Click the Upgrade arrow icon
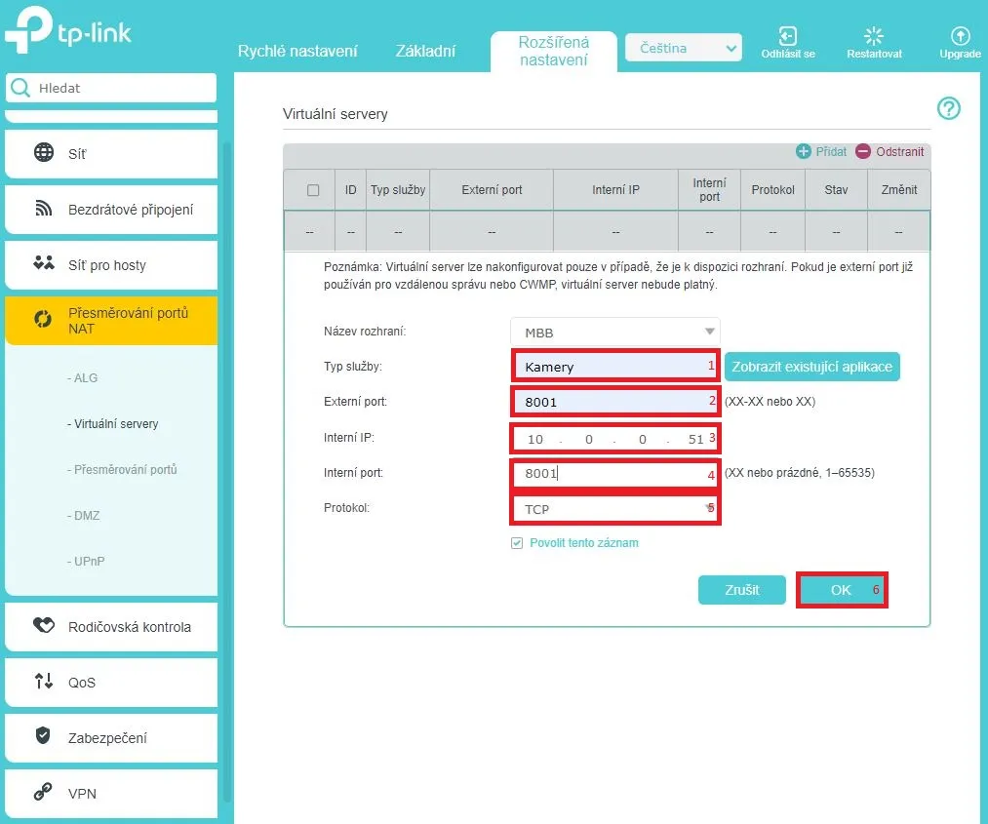Image resolution: width=988 pixels, height=824 pixels. point(960,36)
